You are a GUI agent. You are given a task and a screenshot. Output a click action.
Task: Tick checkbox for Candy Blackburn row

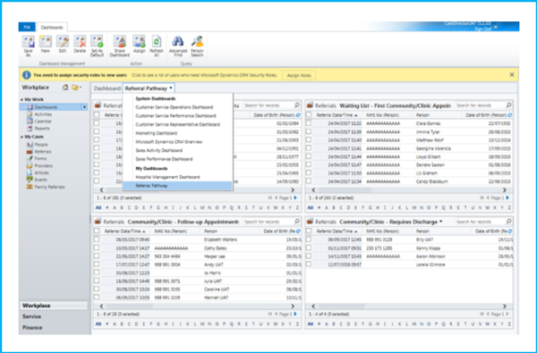click(309, 181)
